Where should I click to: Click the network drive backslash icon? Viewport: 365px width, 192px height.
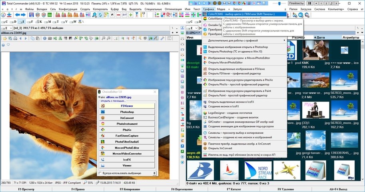81,22
